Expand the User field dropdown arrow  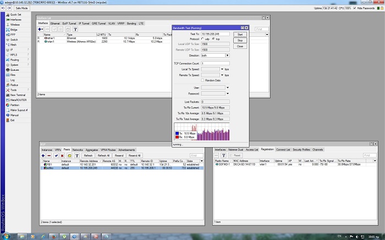[x=227, y=87]
